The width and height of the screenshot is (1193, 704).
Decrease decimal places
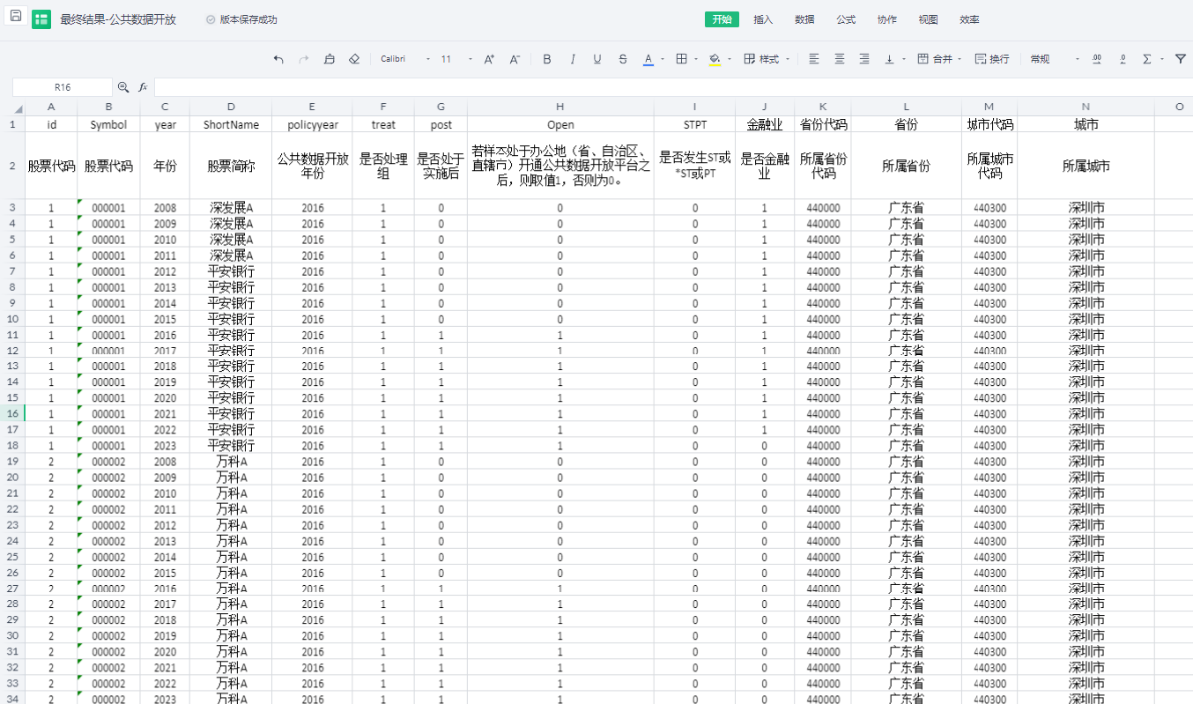[x=1123, y=59]
